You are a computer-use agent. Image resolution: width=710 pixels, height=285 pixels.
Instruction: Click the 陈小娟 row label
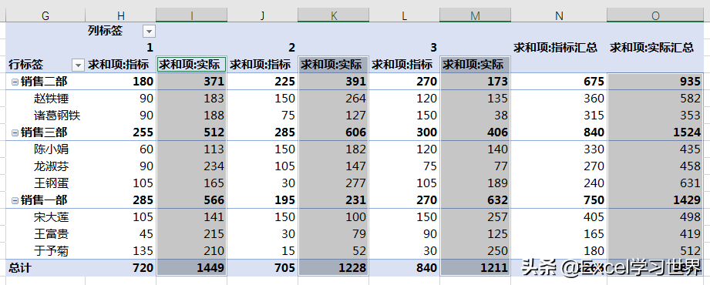click(x=51, y=149)
